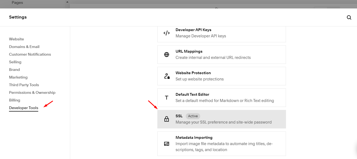
Task: Click the Active badge next to SSL
Action: pos(193,116)
